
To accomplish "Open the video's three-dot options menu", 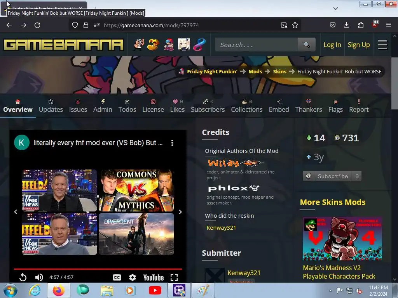I will pos(172,143).
